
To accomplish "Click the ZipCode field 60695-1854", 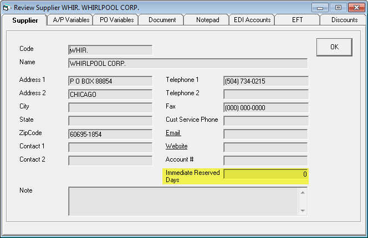I will pos(110,134).
